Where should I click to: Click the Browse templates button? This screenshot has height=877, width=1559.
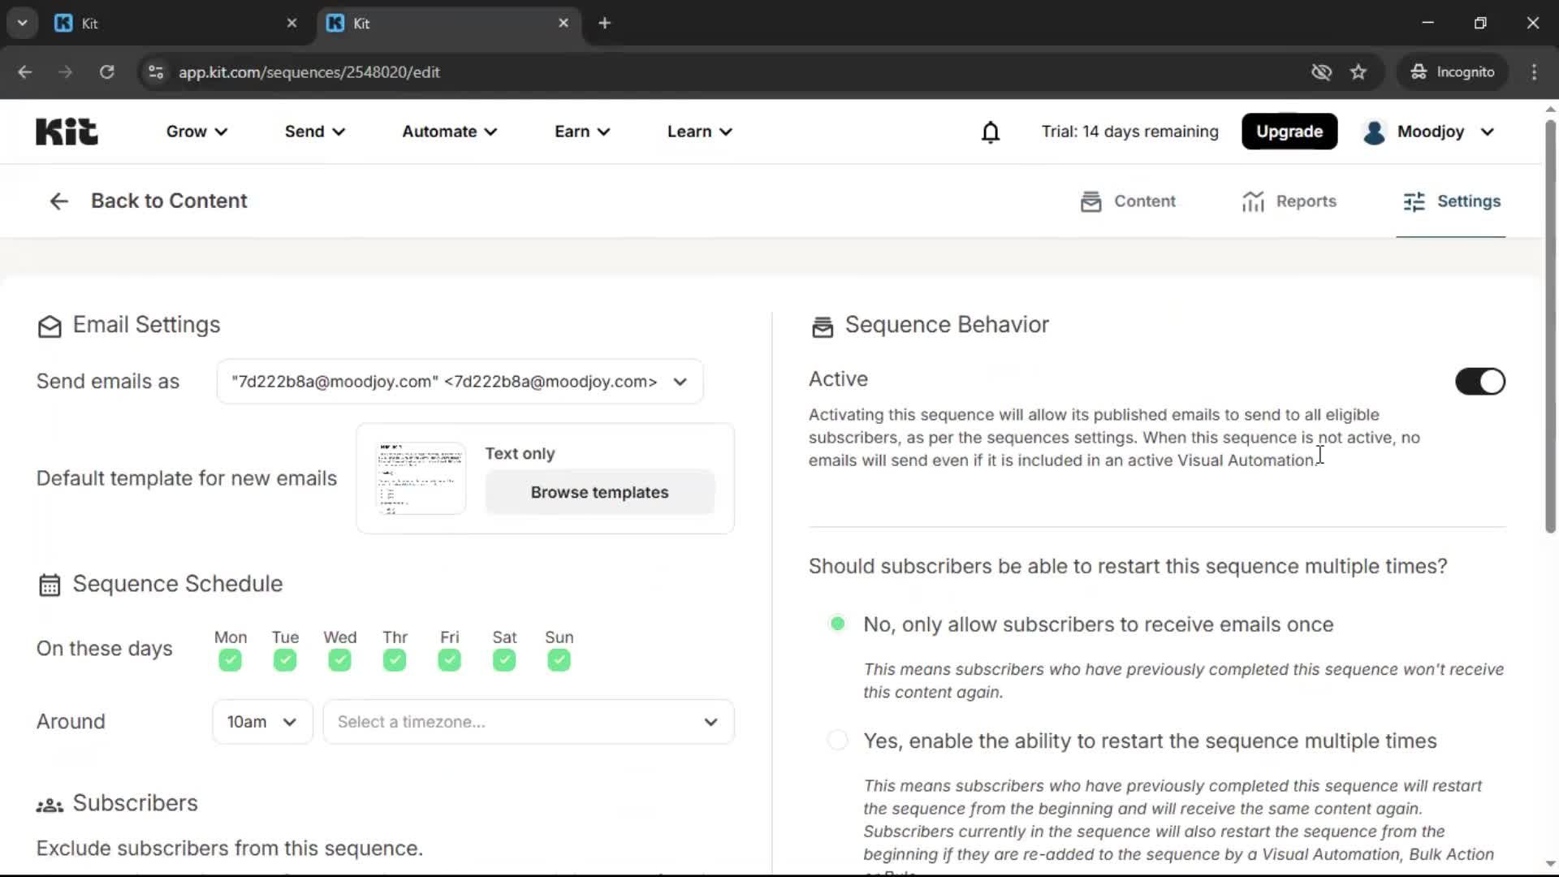tap(600, 492)
